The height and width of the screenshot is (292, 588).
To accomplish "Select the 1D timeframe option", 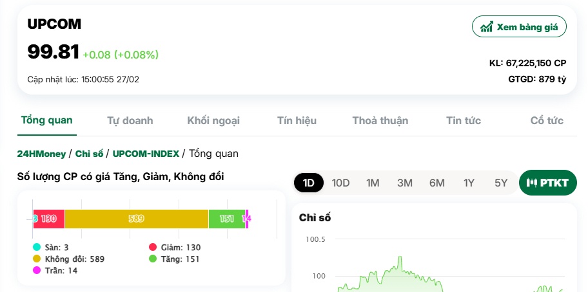I will point(308,183).
